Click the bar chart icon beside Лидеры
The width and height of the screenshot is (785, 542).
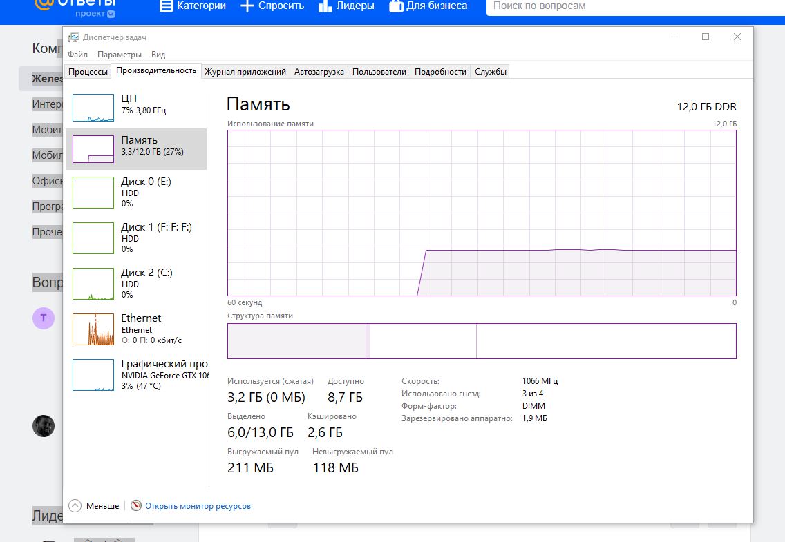pos(325,6)
